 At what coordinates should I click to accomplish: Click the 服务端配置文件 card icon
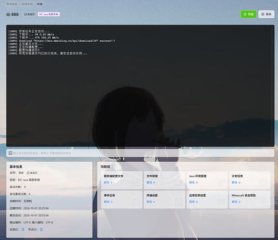point(135,182)
